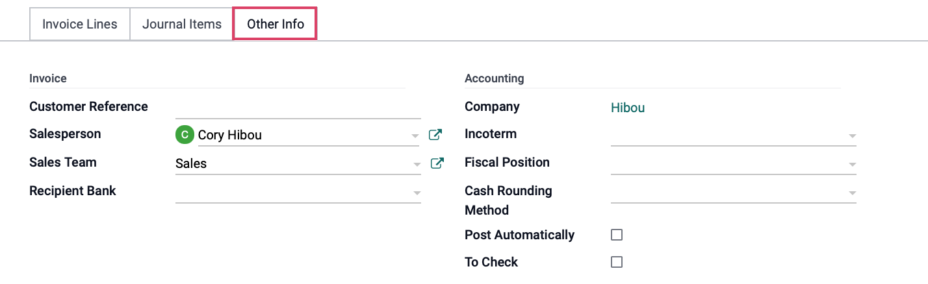The width and height of the screenshot is (928, 284).
Task: Click into the Customer Reference field
Action: coord(298,108)
